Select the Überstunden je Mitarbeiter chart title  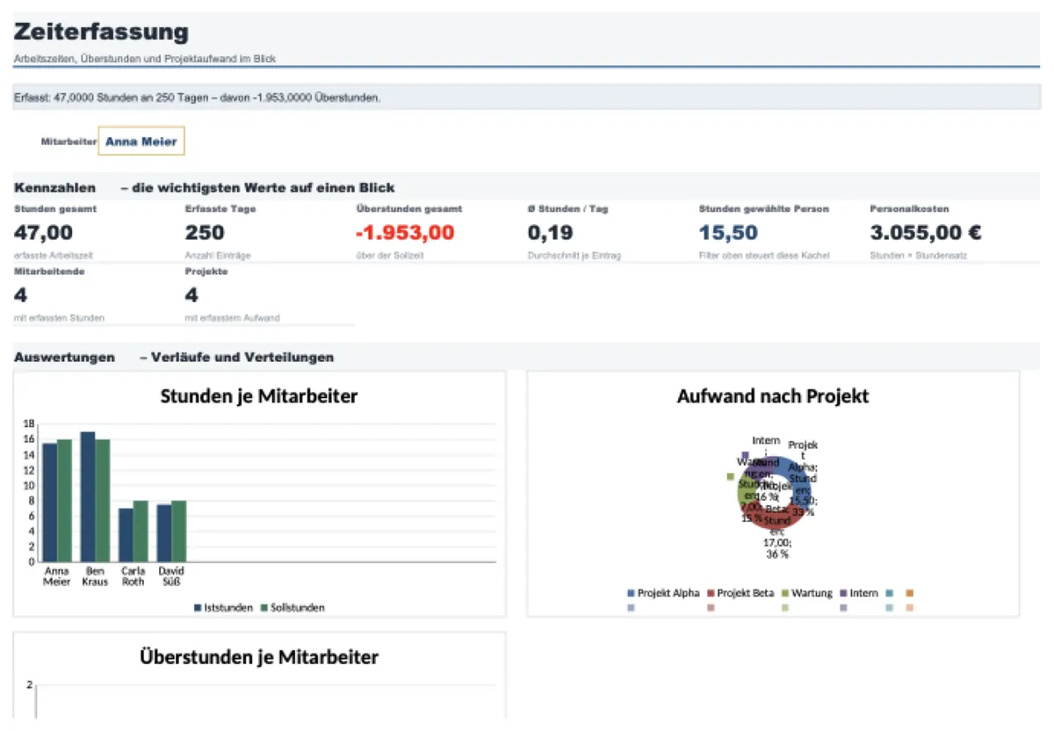click(259, 657)
